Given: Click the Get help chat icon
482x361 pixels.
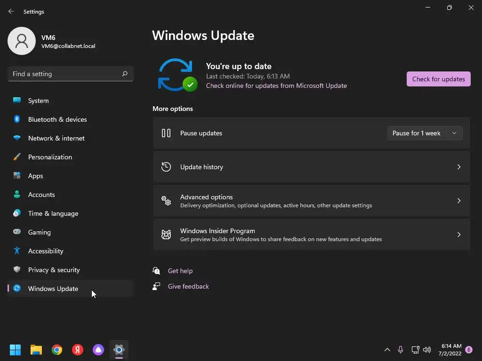Looking at the screenshot, I should pyautogui.click(x=156, y=270).
